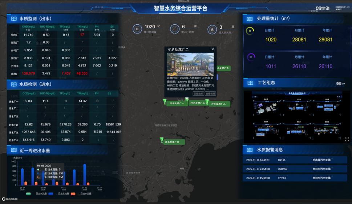Click the COD value 1267.648

[x=28, y=132]
